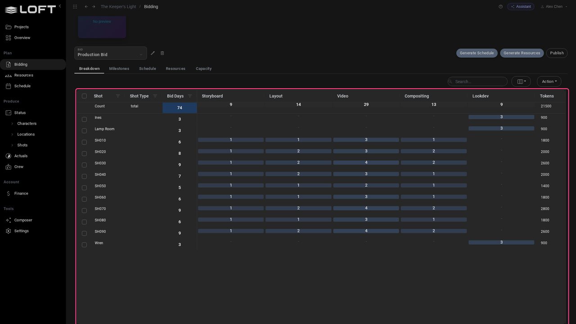Check the Ines row checkbox
The height and width of the screenshot is (324, 576).
84,119
